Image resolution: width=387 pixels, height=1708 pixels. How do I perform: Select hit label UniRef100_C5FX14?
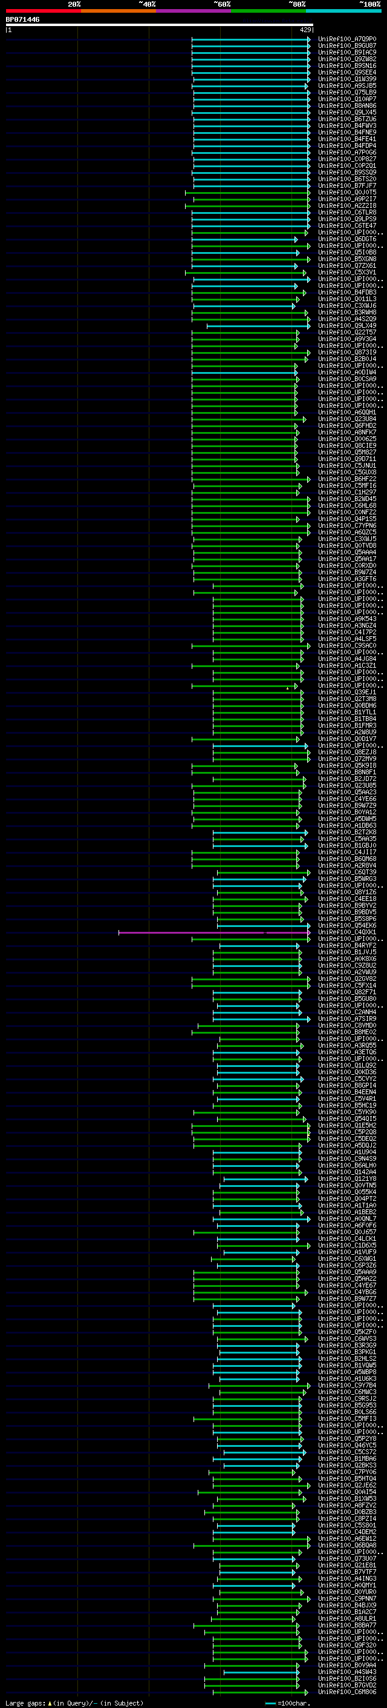pos(346,985)
